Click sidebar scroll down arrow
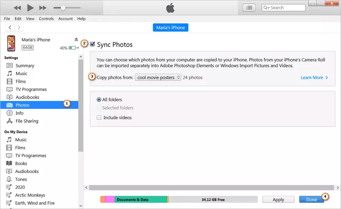The height and width of the screenshot is (209, 341). click(x=81, y=206)
